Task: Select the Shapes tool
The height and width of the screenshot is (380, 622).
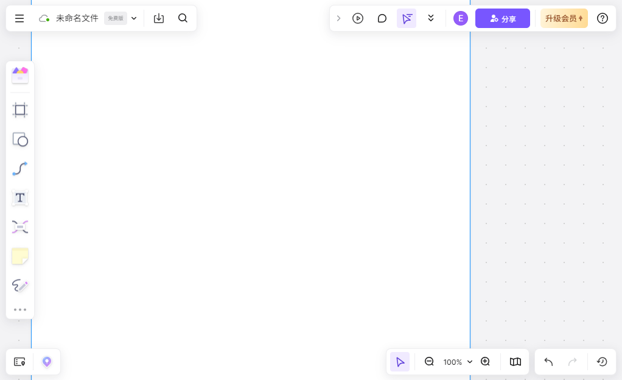Action: click(x=20, y=139)
